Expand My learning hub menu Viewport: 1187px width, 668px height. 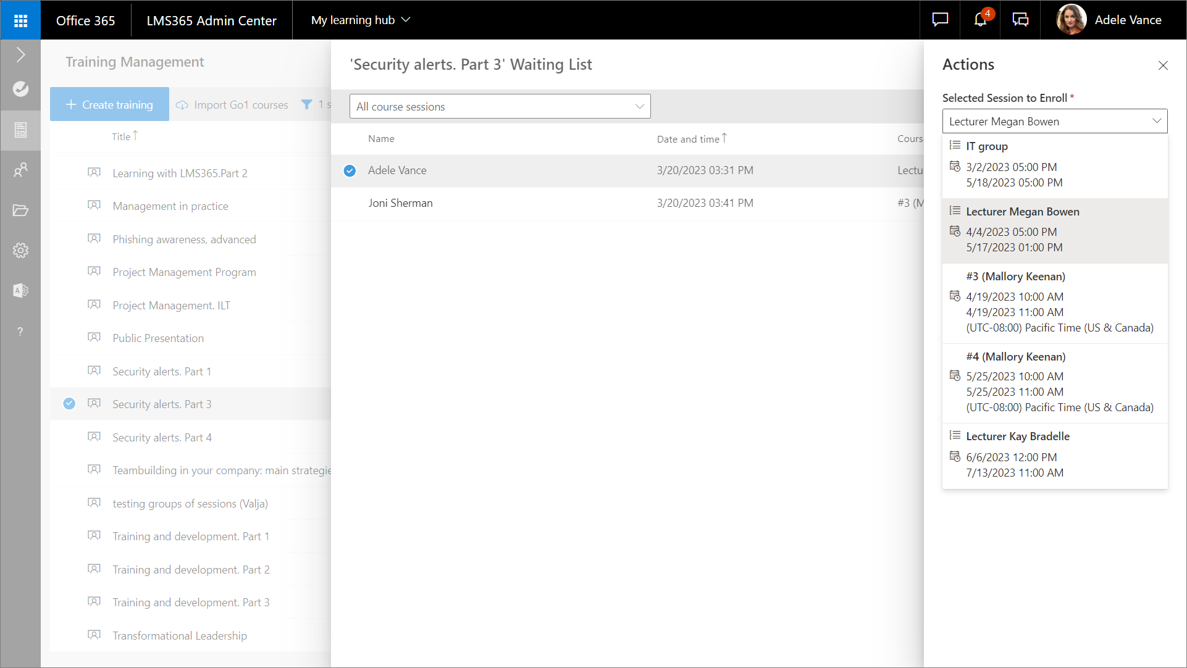361,20
